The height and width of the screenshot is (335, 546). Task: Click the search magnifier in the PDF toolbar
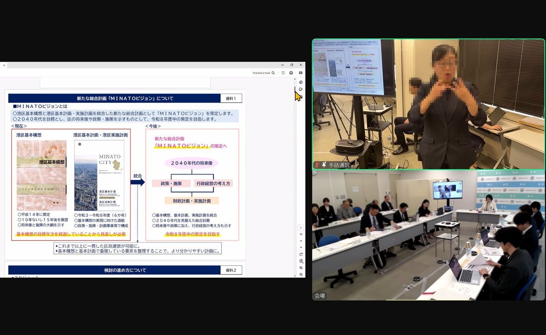click(273, 73)
